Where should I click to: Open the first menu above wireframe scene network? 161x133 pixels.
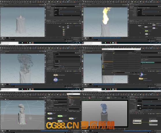[x=48, y=71]
